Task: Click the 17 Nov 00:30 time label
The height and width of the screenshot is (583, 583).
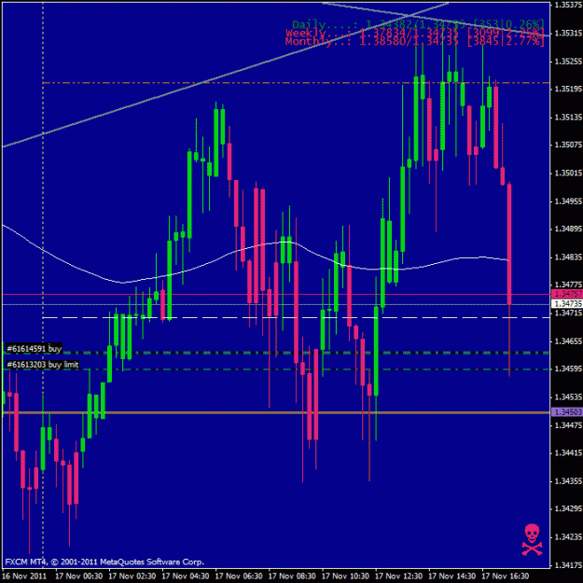Action: 78,576
